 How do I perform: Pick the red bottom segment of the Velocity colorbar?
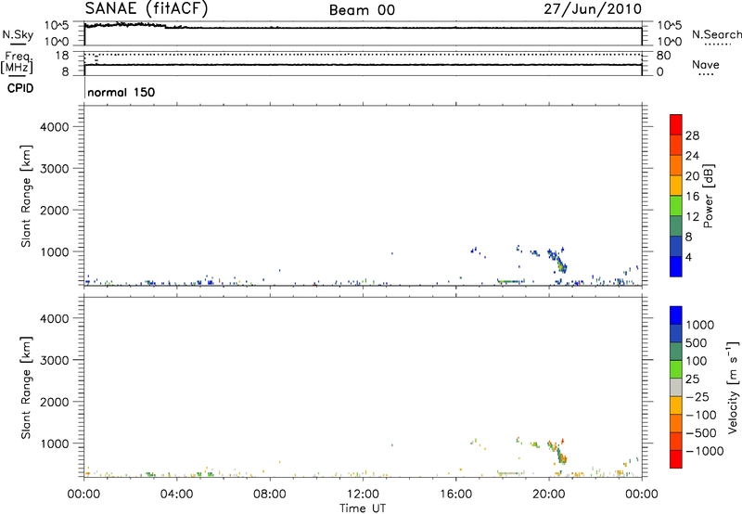tap(676, 459)
